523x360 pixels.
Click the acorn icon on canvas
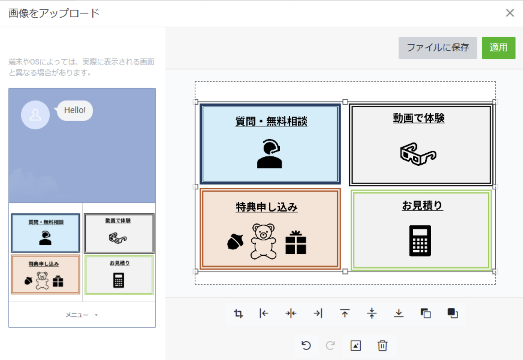pyautogui.click(x=236, y=241)
